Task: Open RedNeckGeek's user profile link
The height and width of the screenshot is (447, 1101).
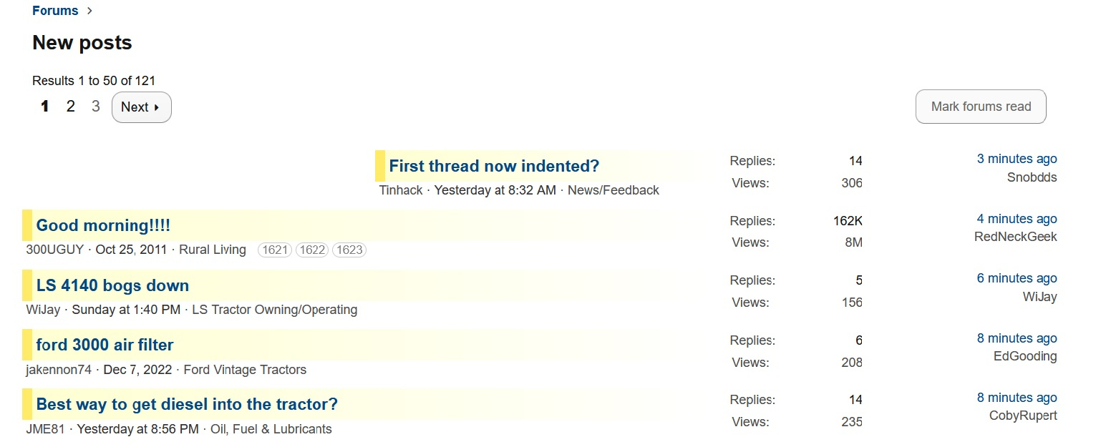Action: [1015, 237]
